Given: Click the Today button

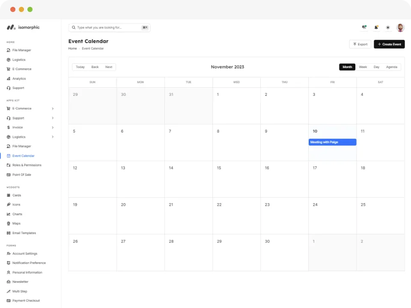Looking at the screenshot, I should point(80,67).
